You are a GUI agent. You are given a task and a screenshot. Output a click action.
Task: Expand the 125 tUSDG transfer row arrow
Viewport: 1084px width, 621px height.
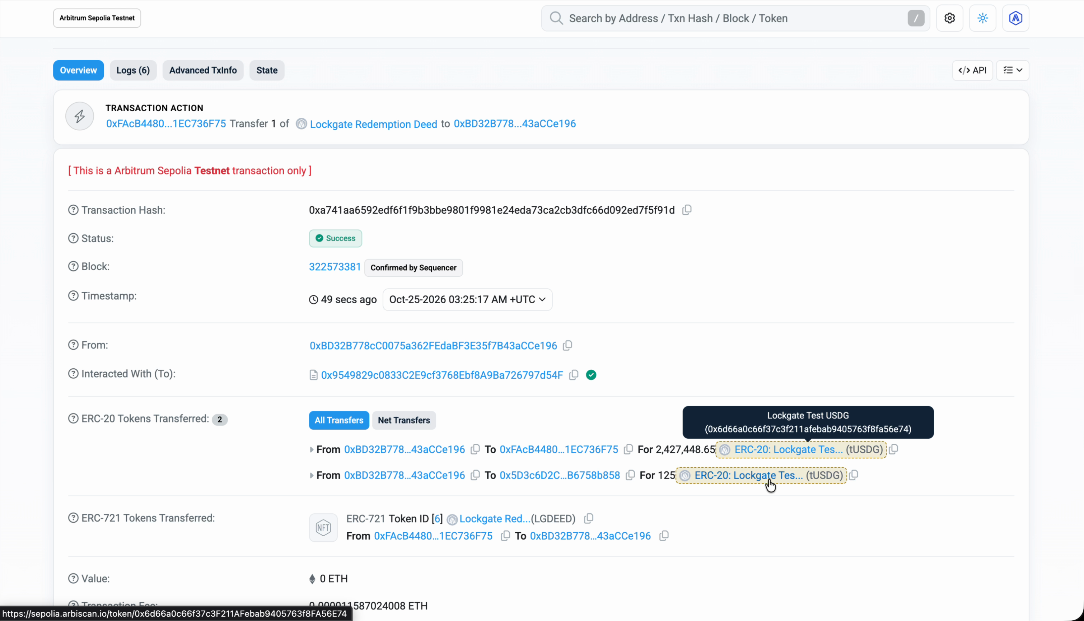click(311, 476)
